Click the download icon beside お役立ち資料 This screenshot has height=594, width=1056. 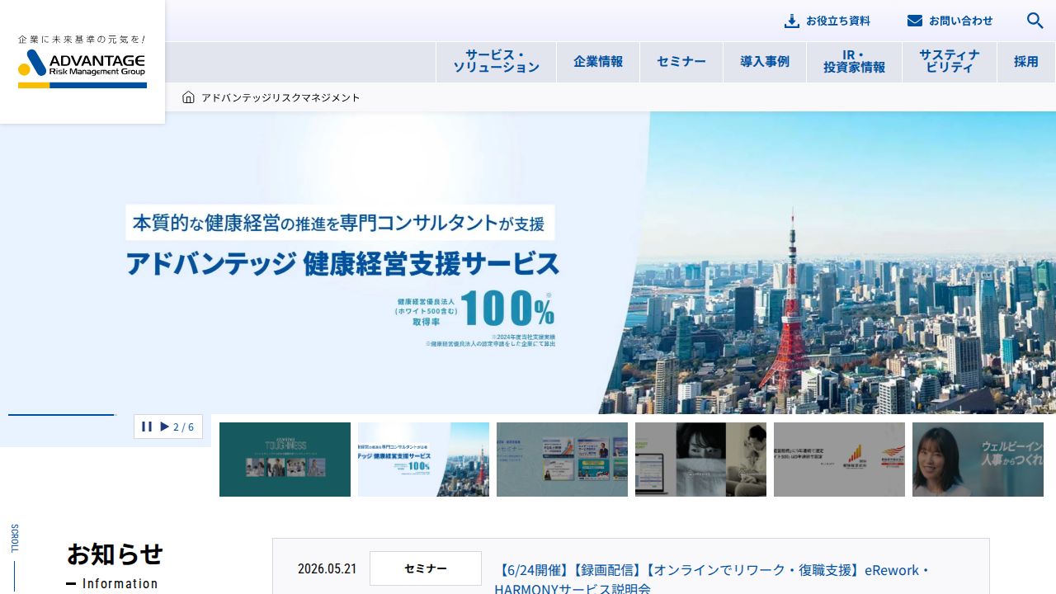(x=792, y=21)
